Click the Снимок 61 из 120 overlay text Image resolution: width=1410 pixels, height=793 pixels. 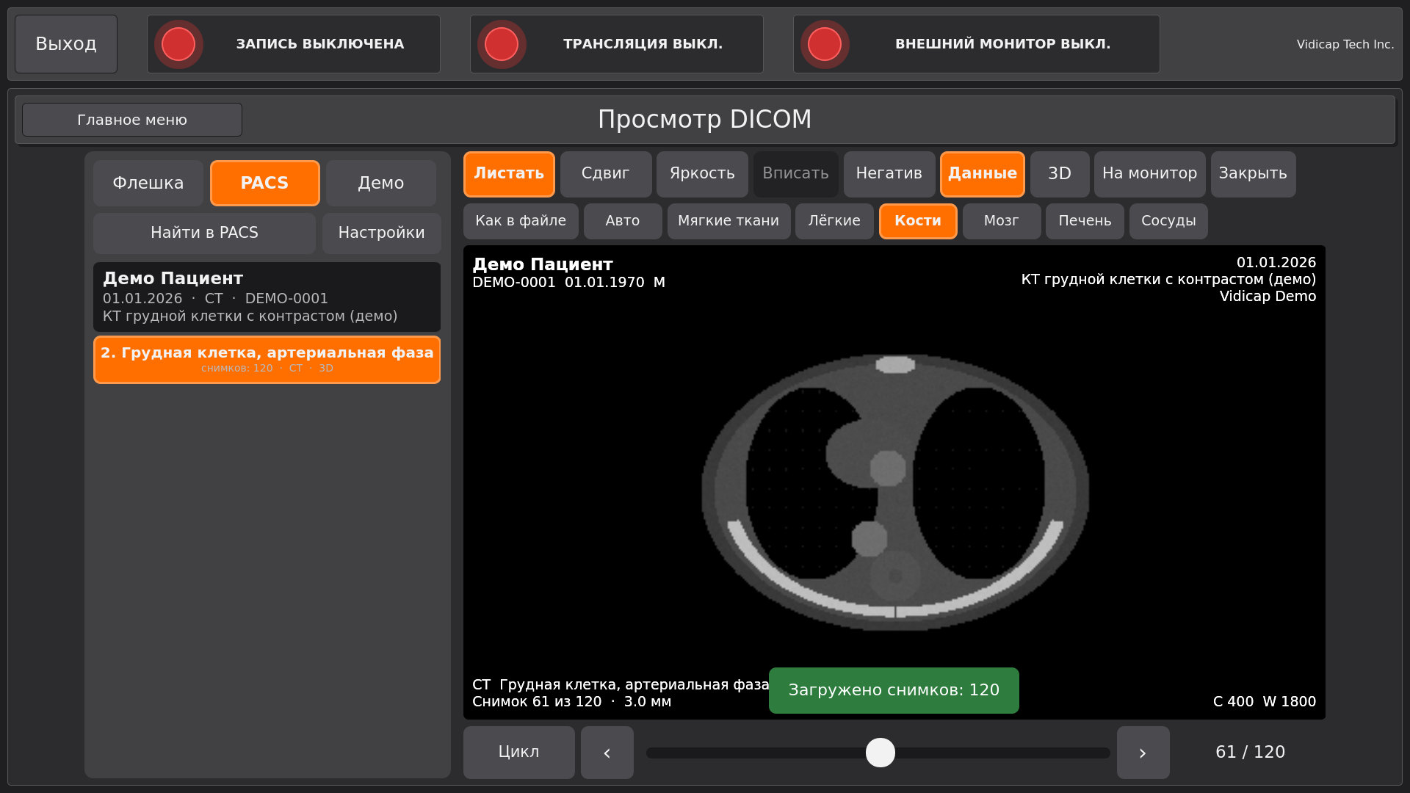(537, 702)
